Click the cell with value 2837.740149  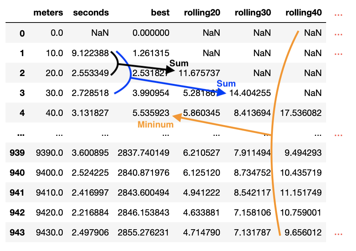(144, 153)
